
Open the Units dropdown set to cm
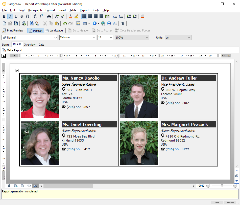(189, 38)
